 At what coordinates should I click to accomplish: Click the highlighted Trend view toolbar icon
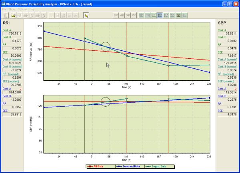click(160, 16)
